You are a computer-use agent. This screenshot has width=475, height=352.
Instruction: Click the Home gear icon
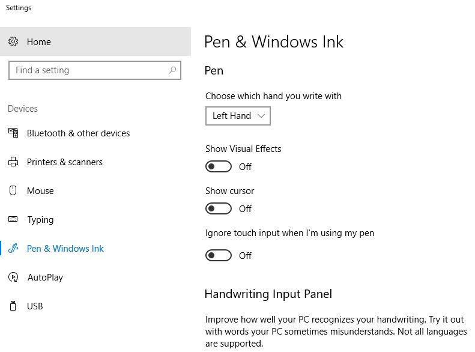pyautogui.click(x=13, y=41)
